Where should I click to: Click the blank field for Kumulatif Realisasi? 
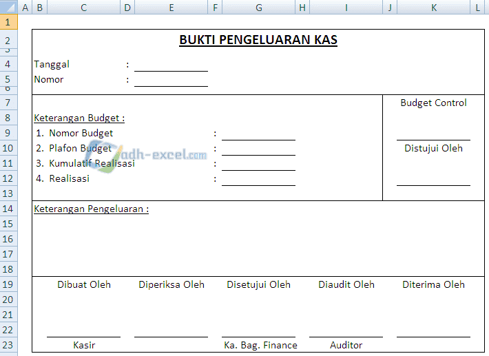pyautogui.click(x=258, y=164)
